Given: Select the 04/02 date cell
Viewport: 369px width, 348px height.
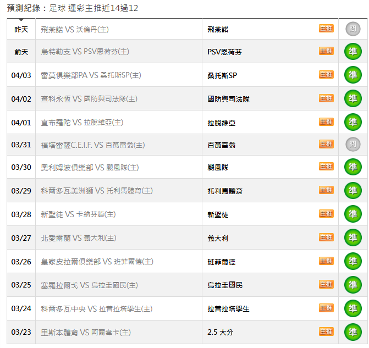Looking at the screenshot, I should tap(21, 99).
